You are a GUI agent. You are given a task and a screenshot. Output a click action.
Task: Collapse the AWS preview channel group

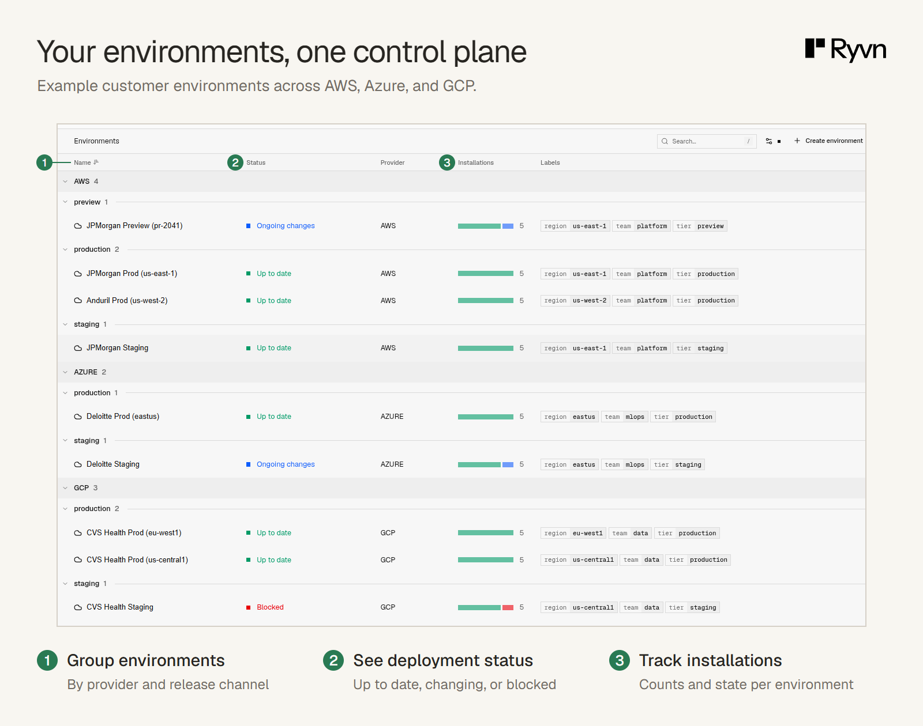point(65,202)
